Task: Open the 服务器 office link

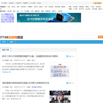Action: (76, 7)
